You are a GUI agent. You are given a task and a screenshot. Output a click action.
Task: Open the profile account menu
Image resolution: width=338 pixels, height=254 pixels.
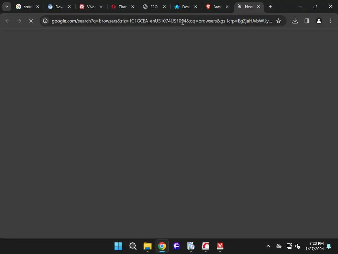tap(319, 21)
